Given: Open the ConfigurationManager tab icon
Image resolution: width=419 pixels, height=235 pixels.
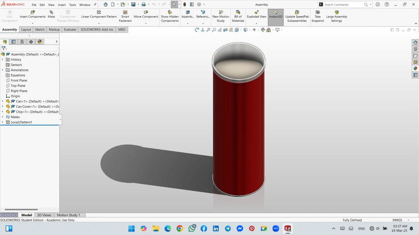Looking at the screenshot, I should [x=22, y=42].
